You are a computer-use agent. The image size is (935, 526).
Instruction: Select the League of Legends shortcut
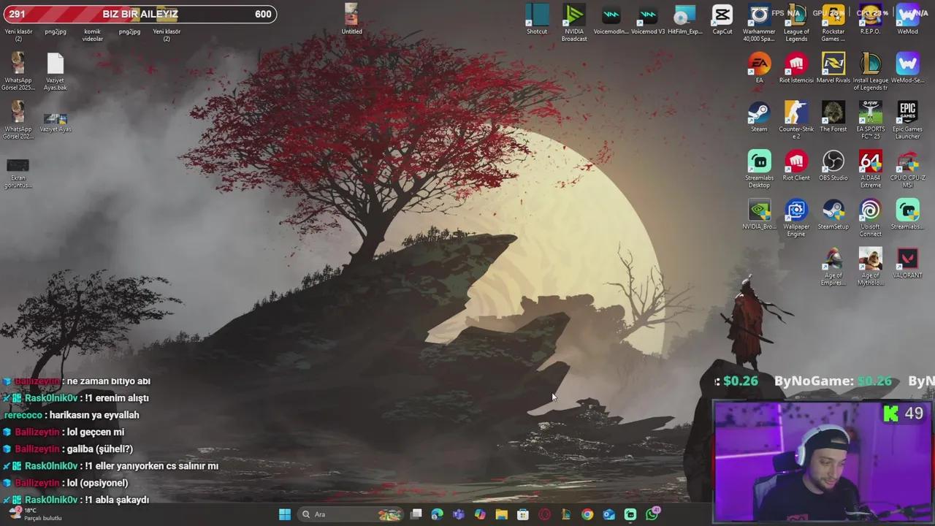796,22
